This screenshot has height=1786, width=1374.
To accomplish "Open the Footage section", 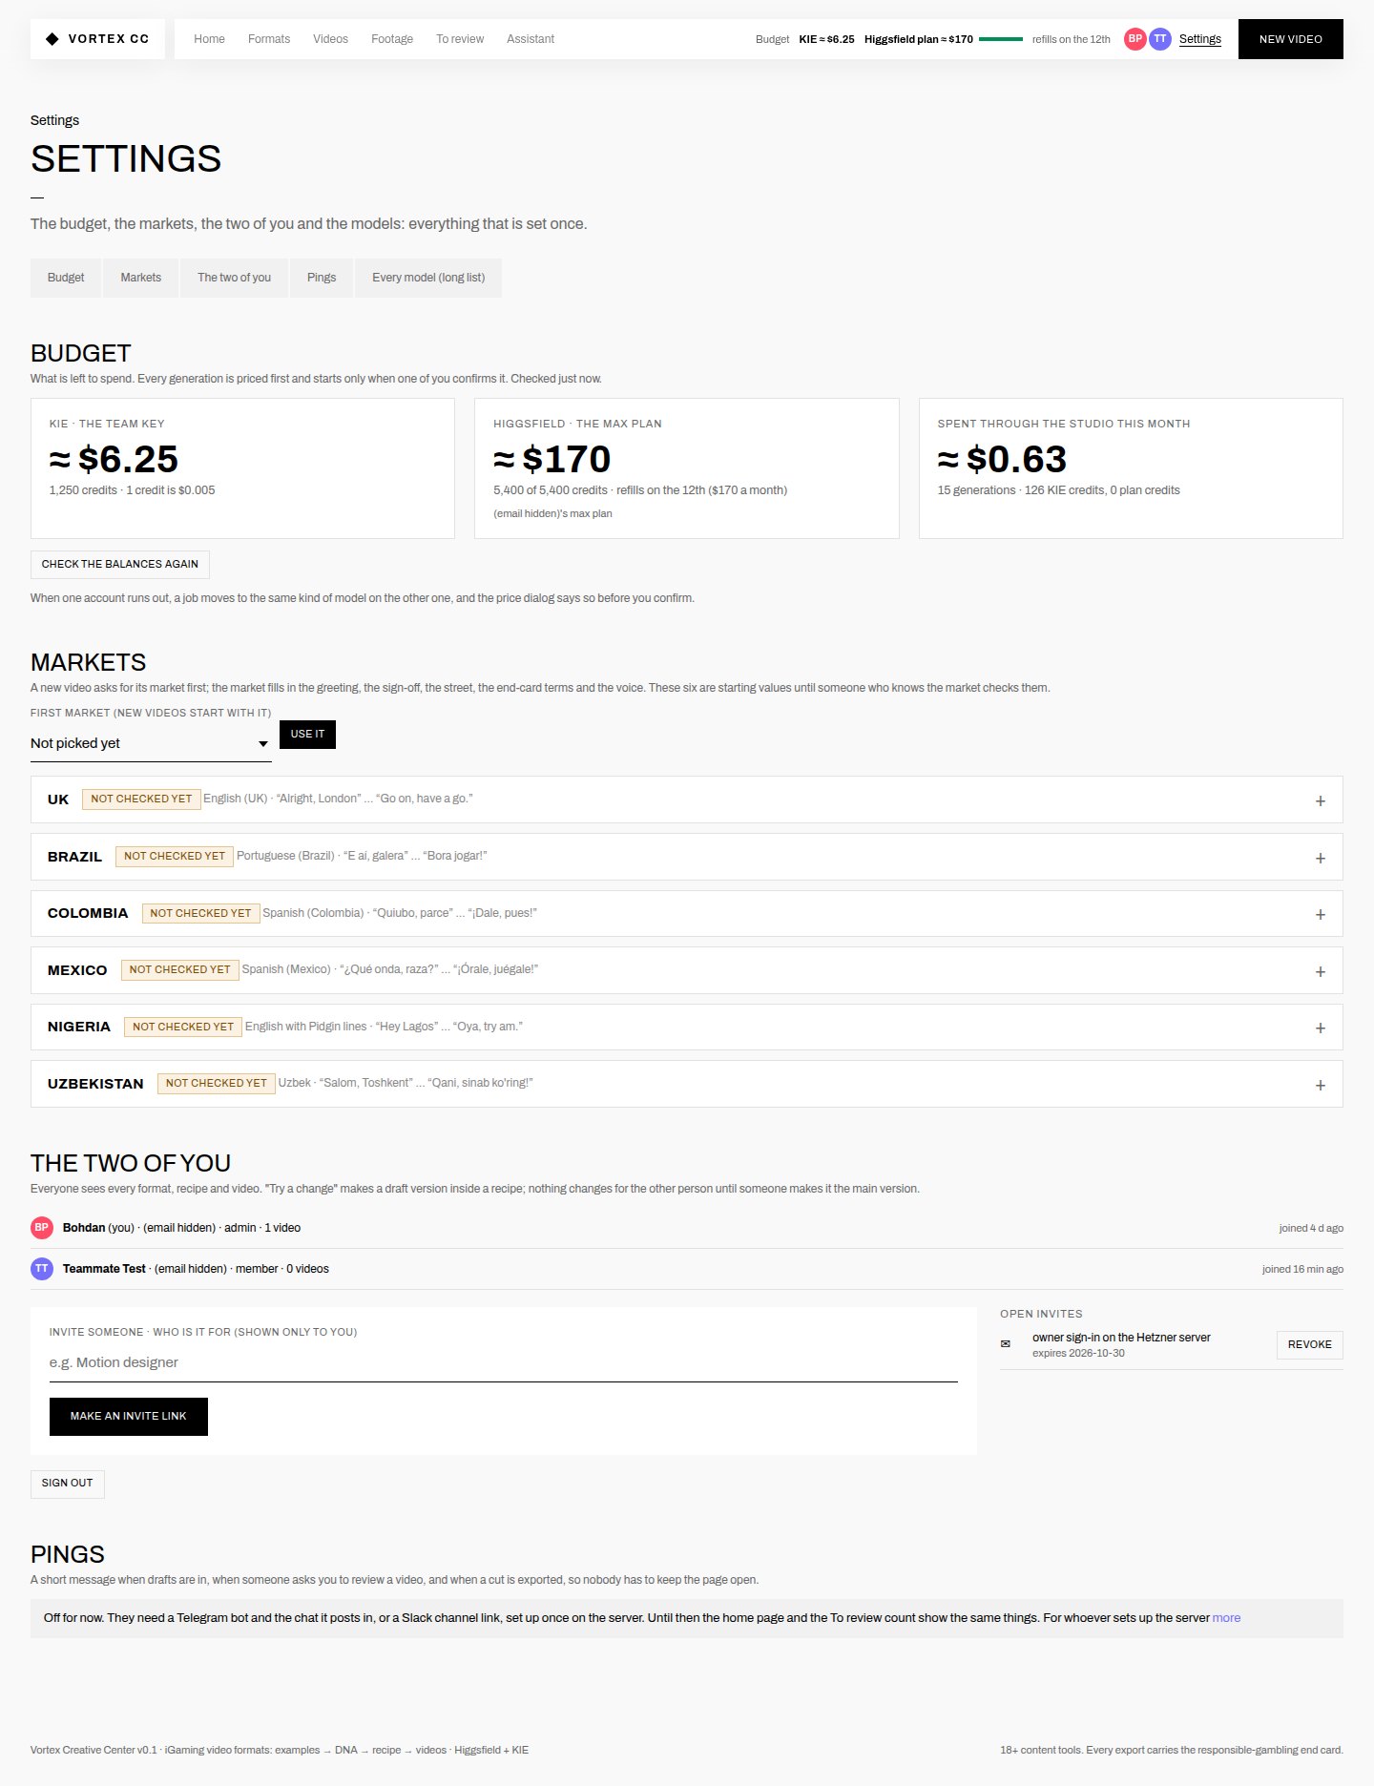I will pyautogui.click(x=392, y=39).
